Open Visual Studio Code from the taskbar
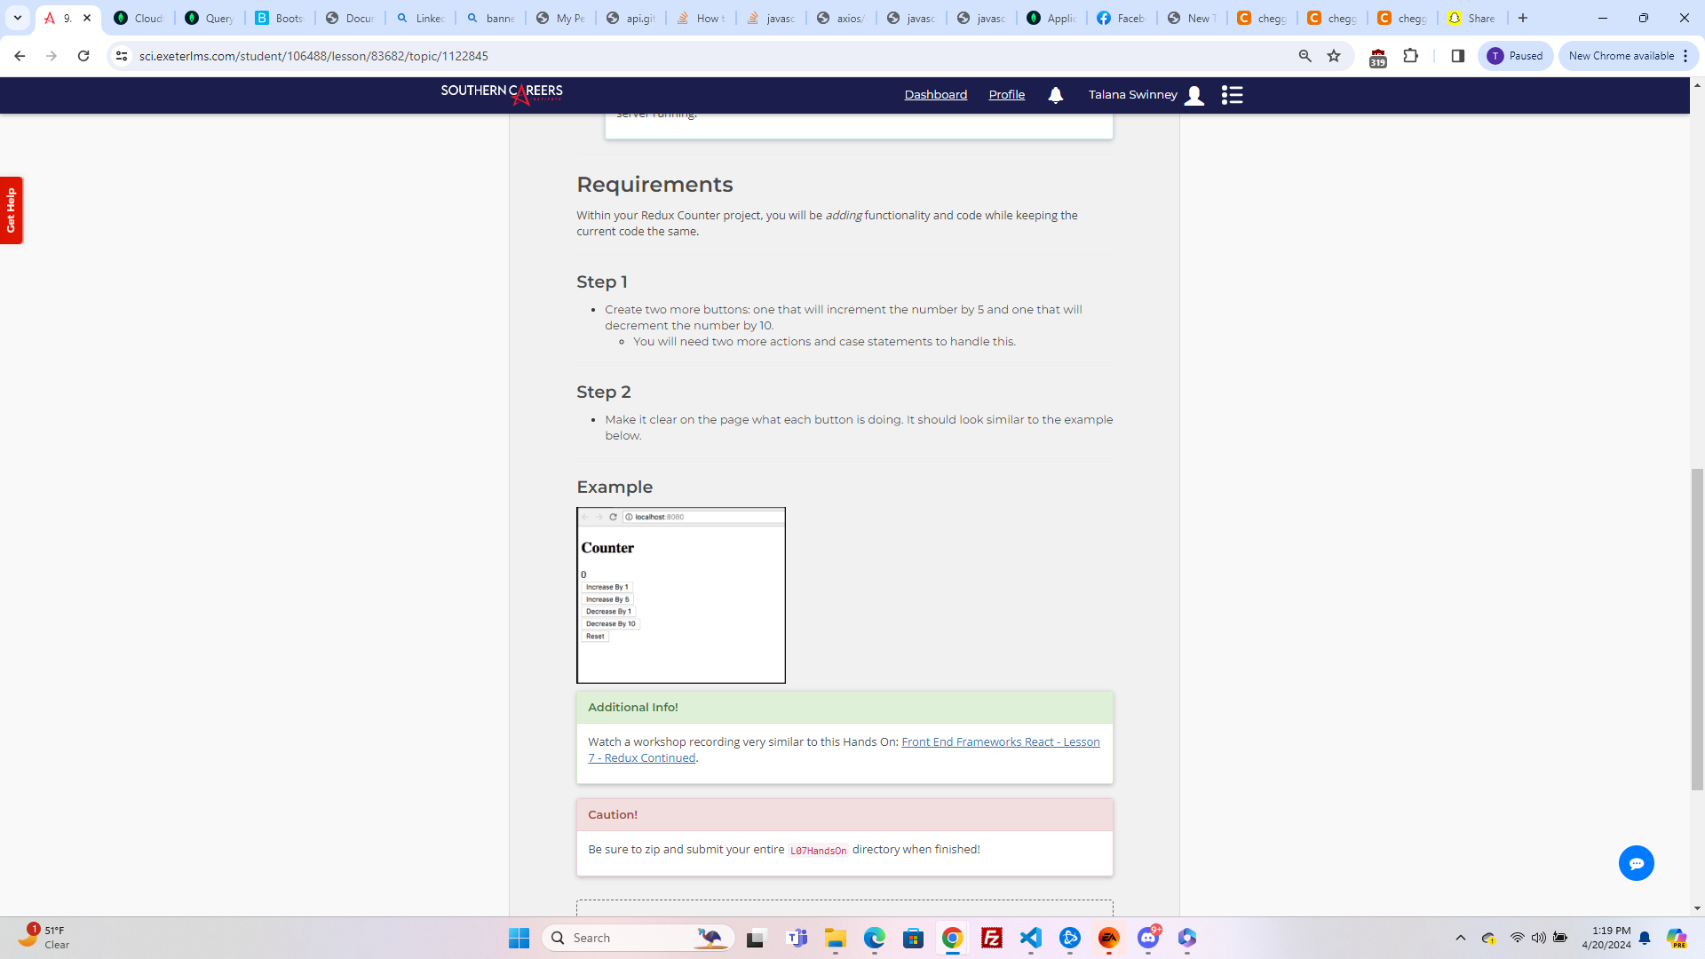Viewport: 1705px width, 959px height. click(1031, 937)
